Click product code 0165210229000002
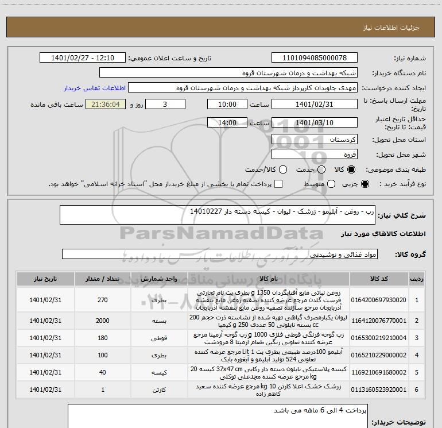Viewport: 442px width, 428px height. coord(379,355)
